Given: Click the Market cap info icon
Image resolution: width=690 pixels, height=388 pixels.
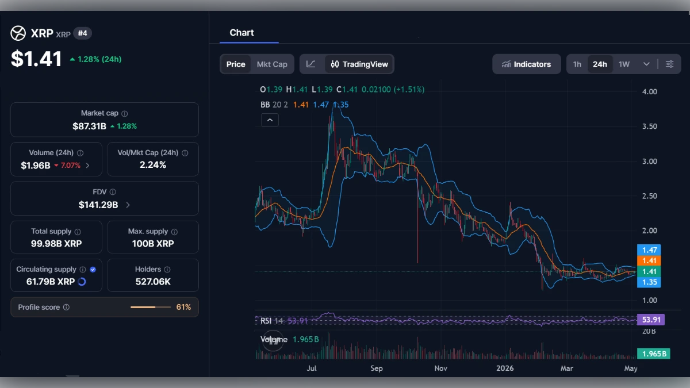Looking at the screenshot, I should (x=125, y=114).
